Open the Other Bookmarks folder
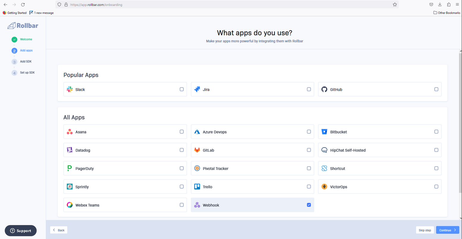The width and height of the screenshot is (462, 239). 447,13
